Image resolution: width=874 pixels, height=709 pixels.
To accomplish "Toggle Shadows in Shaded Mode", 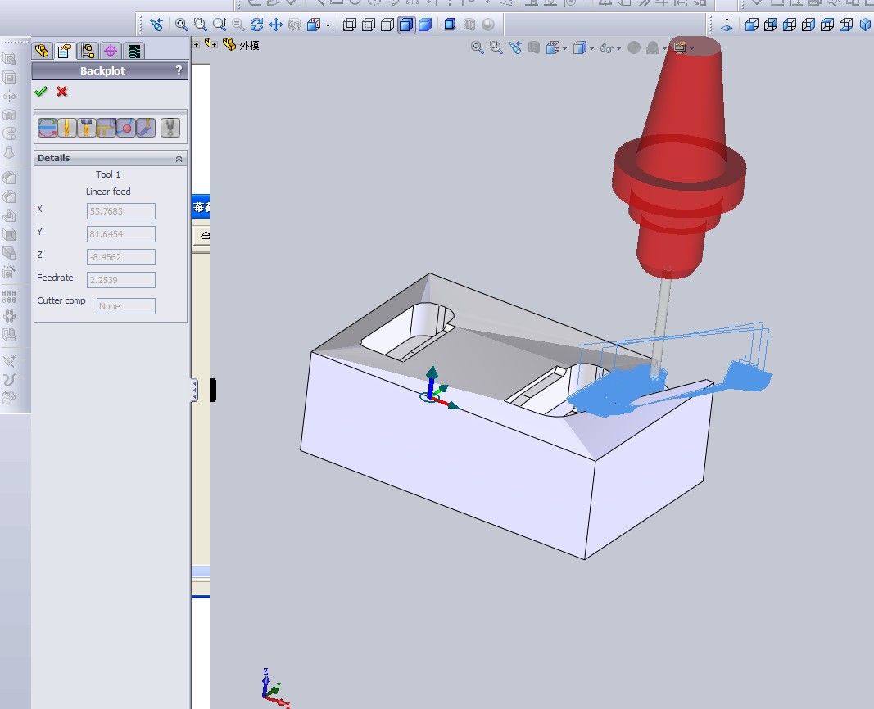I will pos(450,25).
